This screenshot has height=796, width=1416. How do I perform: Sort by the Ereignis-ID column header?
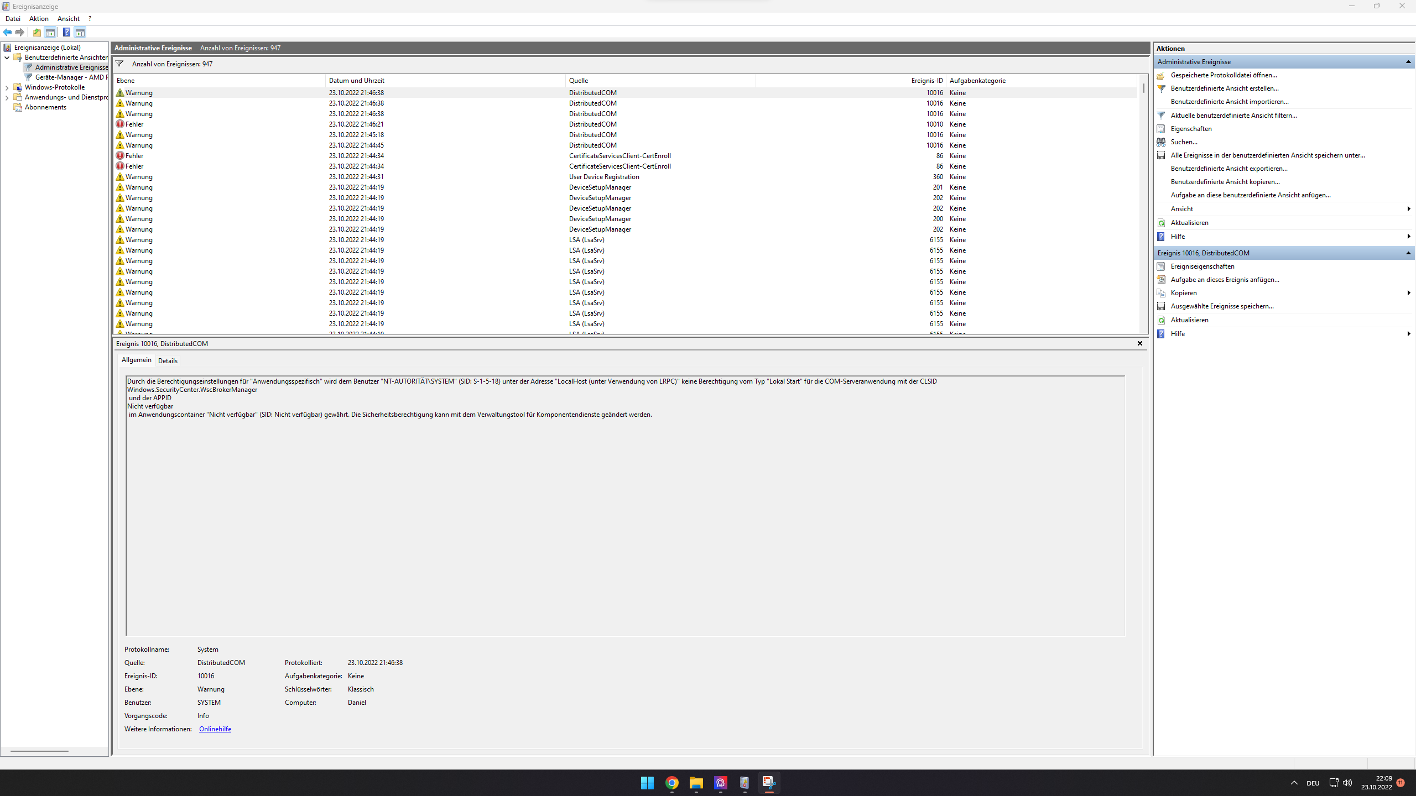pos(926,81)
